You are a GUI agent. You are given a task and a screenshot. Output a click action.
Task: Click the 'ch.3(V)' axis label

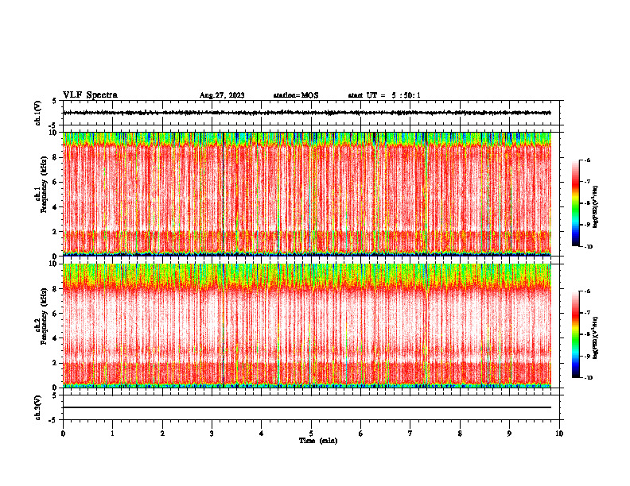click(38, 408)
